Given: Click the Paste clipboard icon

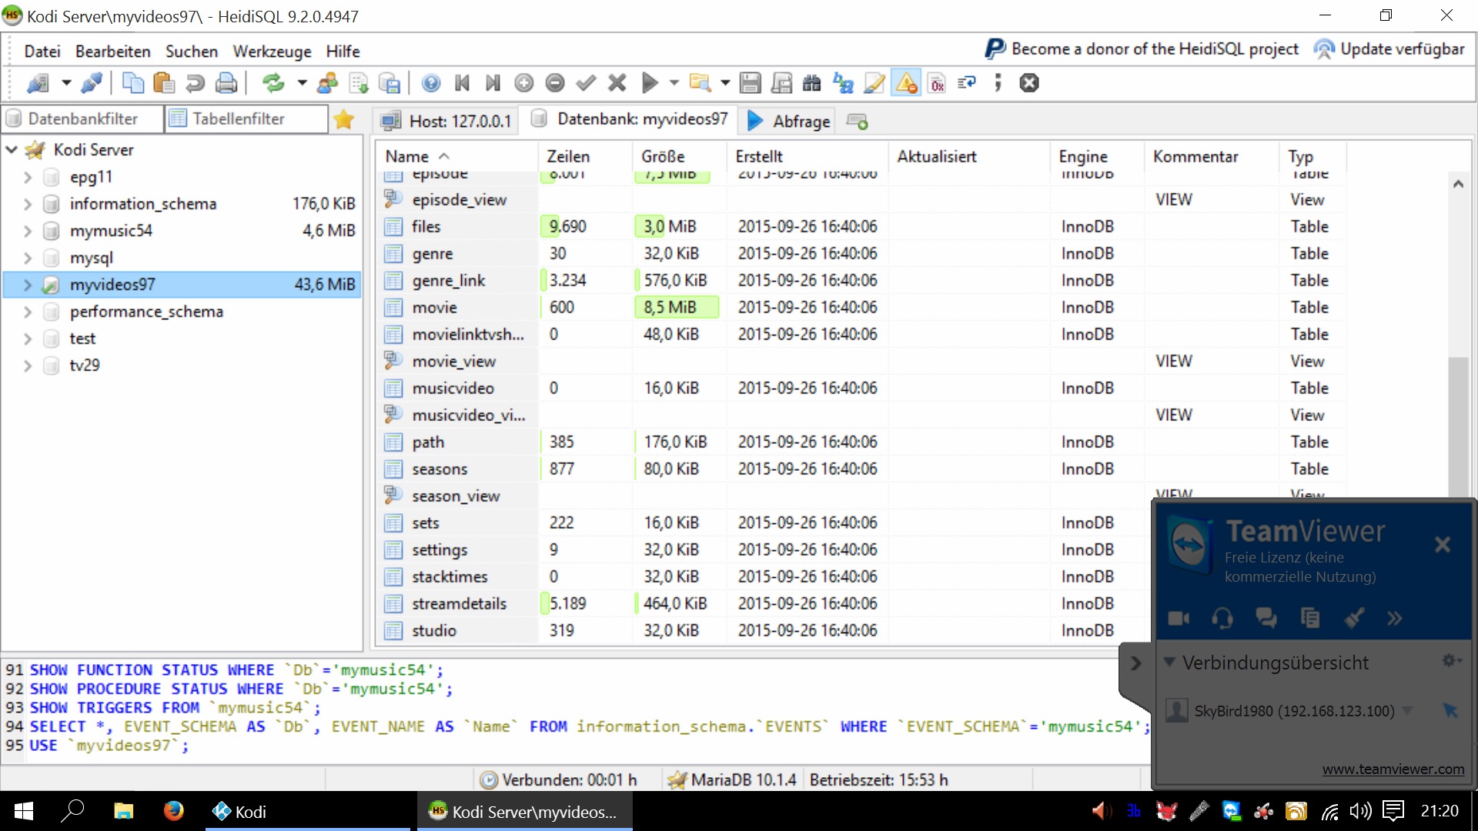Looking at the screenshot, I should click(163, 82).
